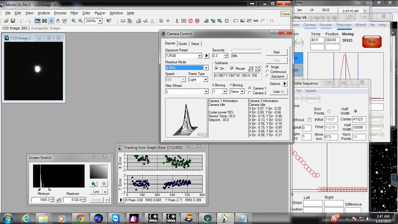Select the Continuous exposure radio button
The width and height of the screenshot is (398, 224).
(x=267, y=71)
